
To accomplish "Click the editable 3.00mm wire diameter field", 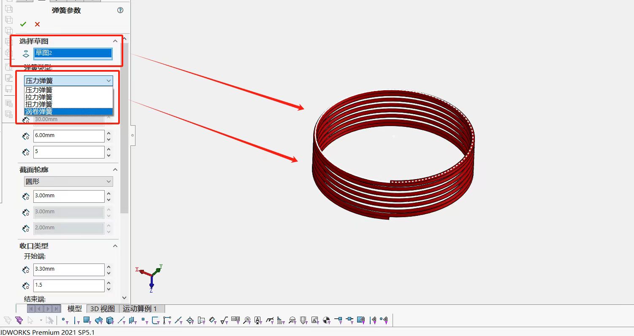I will pyautogui.click(x=69, y=196).
